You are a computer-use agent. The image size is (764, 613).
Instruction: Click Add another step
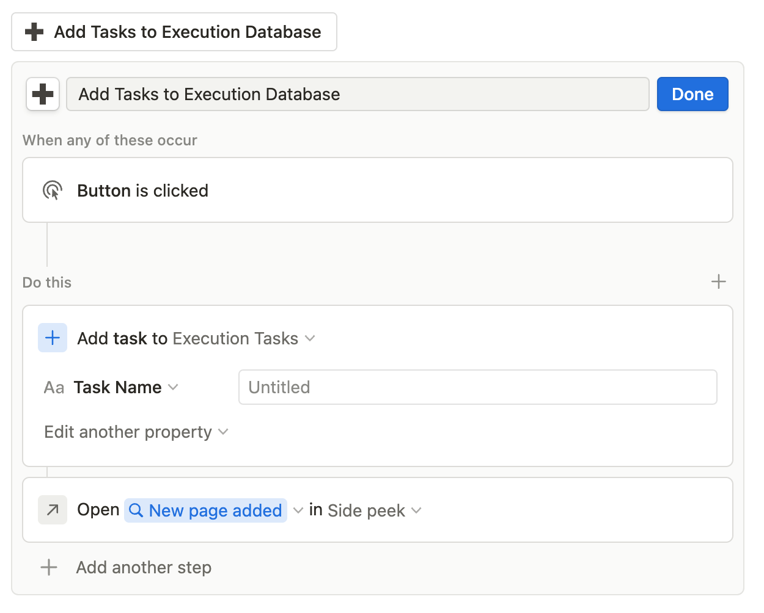pyautogui.click(x=144, y=567)
